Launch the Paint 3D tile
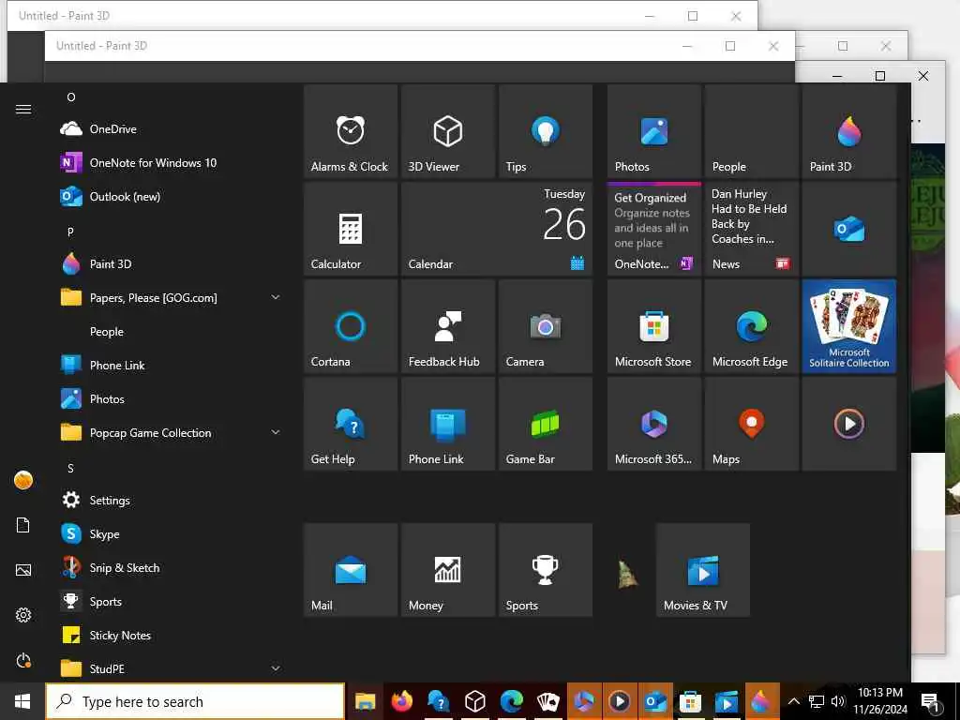960x720 pixels. pos(848,131)
